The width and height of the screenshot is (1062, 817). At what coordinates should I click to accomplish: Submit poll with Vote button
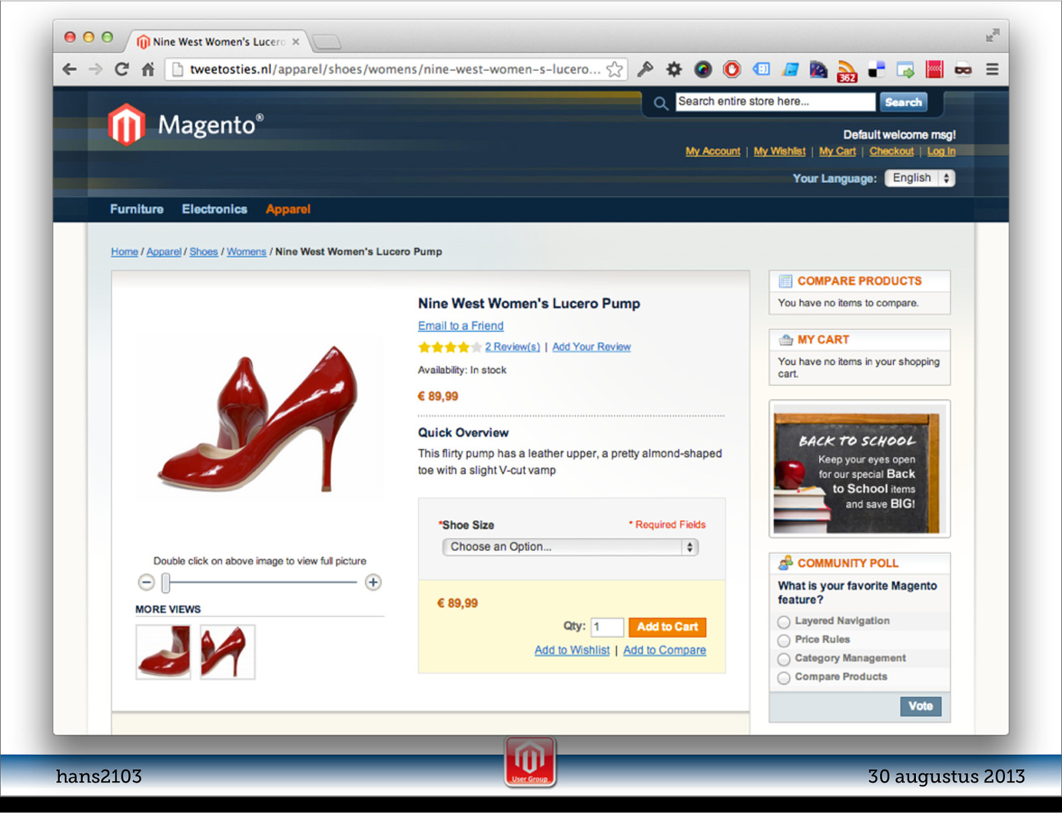921,706
